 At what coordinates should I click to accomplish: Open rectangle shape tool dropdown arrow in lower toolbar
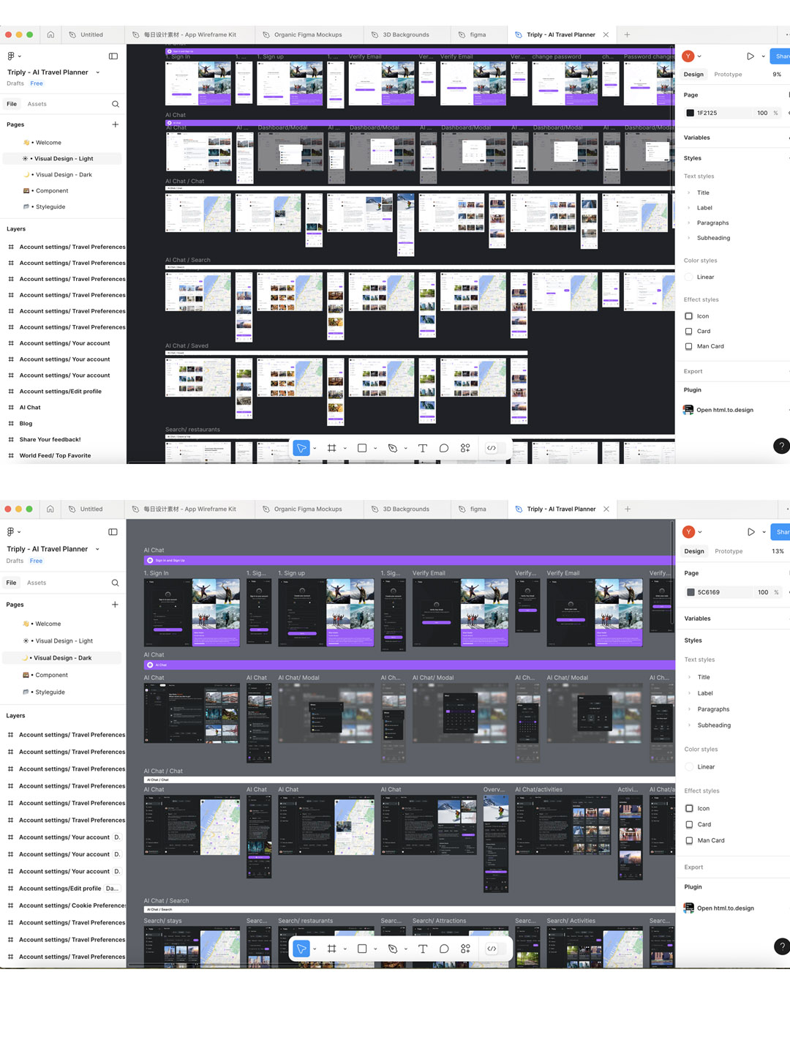[x=375, y=949]
